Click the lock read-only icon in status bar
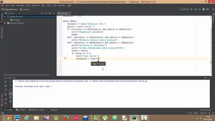 coord(209,113)
